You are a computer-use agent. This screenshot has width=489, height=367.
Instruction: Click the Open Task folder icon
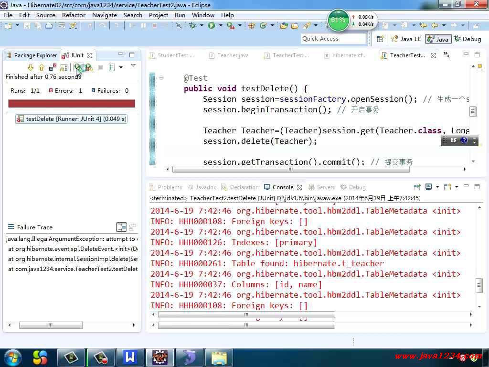coord(295,26)
